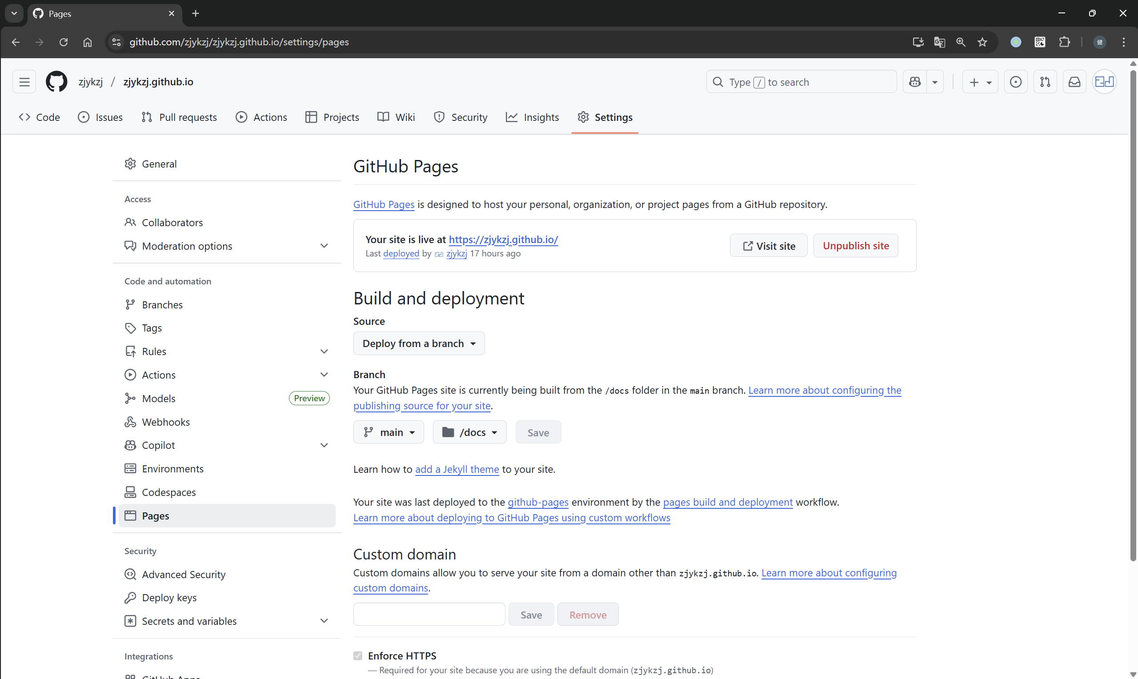Open the main branch selector dropdown

389,432
